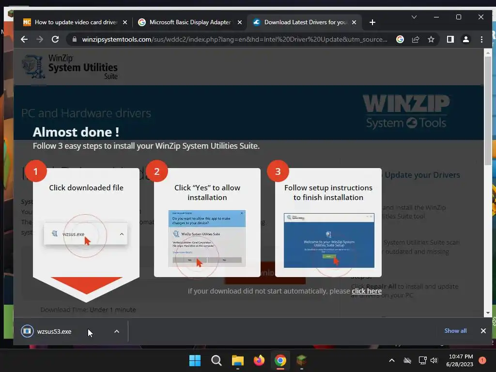
Task: Open File Explorer from the taskbar
Action: [x=237, y=360]
